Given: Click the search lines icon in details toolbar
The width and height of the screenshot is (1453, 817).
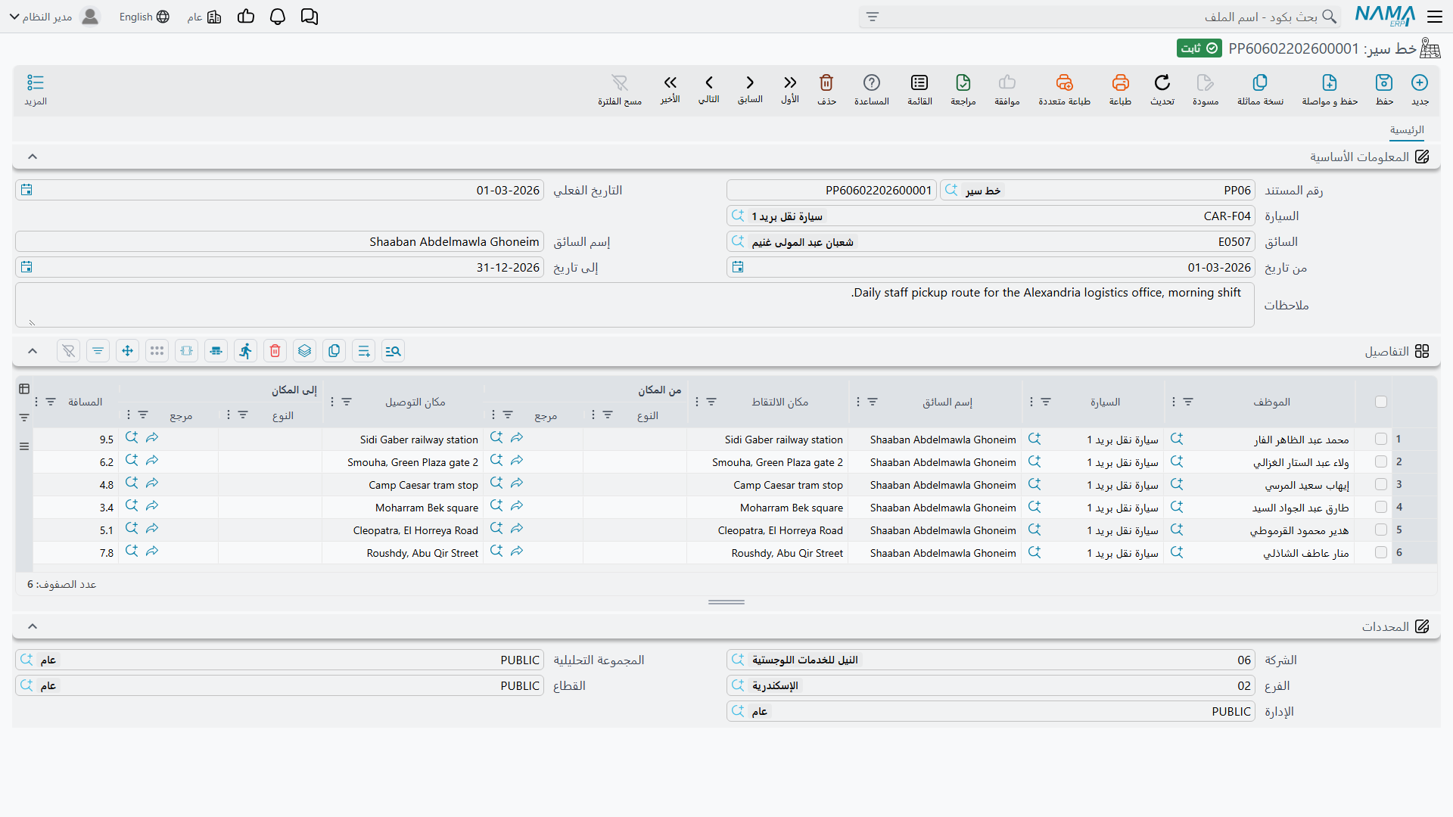Looking at the screenshot, I should point(394,351).
